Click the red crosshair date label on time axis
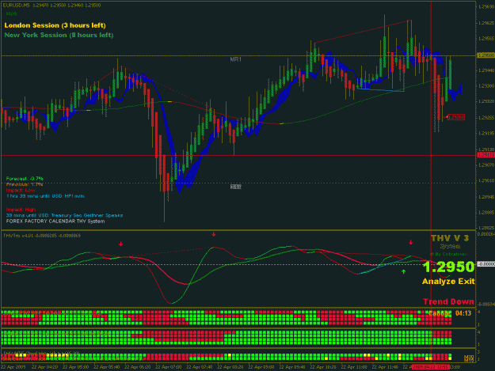This screenshot has width=495, height=371. [431, 367]
